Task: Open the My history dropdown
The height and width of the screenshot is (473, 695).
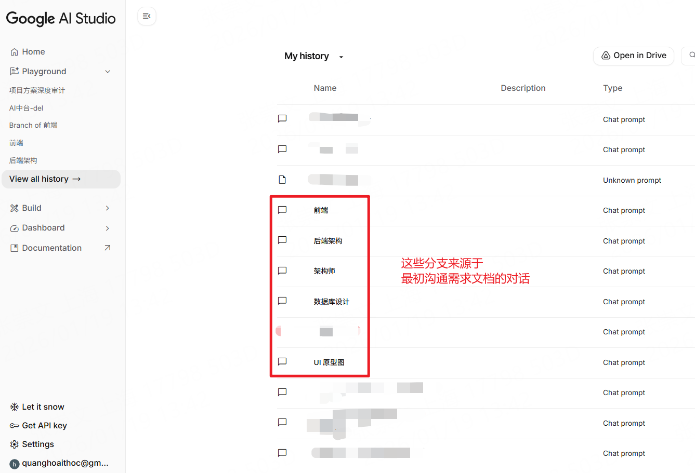Action: pyautogui.click(x=314, y=56)
